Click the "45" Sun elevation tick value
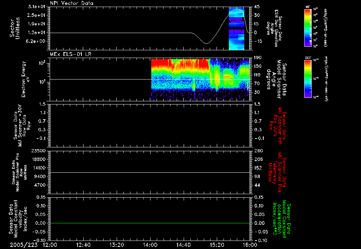The width and height of the screenshot is (361, 249). (x=257, y=7)
